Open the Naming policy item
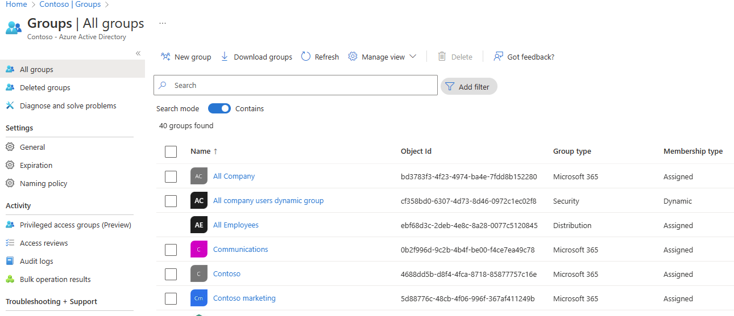This screenshot has height=316, width=734. coord(72,183)
